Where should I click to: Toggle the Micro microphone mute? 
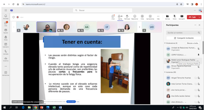[x=174, y=17]
